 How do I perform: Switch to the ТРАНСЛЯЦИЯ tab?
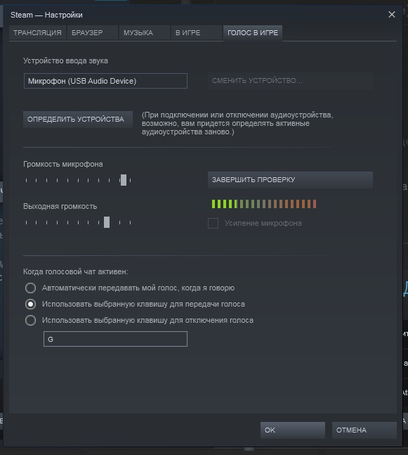(x=37, y=32)
